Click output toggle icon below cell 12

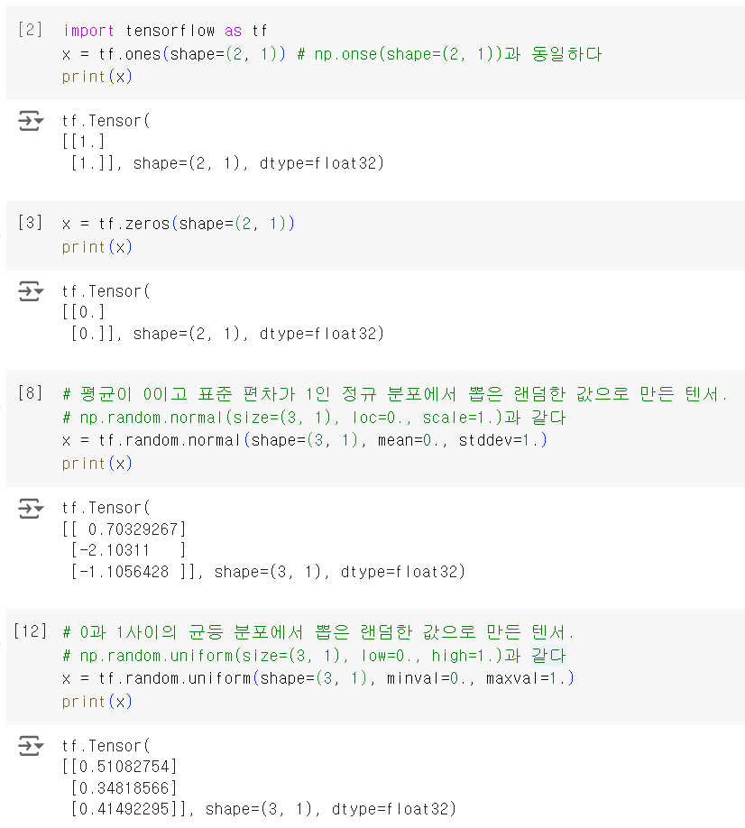(31, 746)
